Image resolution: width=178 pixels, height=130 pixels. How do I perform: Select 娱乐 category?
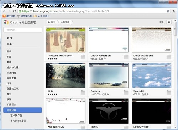pos(9,100)
